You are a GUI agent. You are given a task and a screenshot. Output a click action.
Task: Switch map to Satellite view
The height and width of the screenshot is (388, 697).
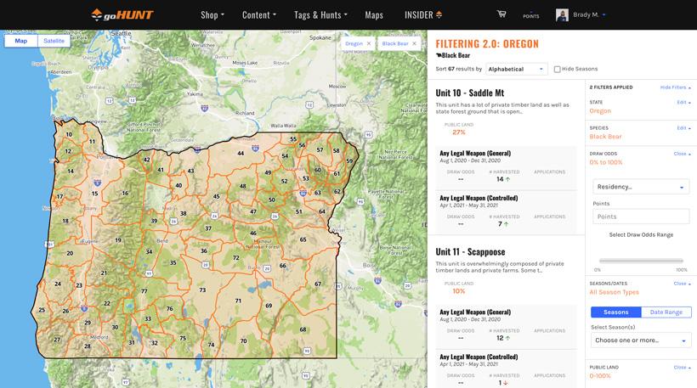(54, 41)
